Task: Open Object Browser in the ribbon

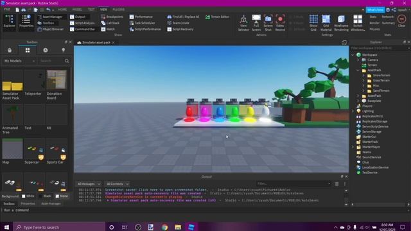Action: (x=50, y=30)
